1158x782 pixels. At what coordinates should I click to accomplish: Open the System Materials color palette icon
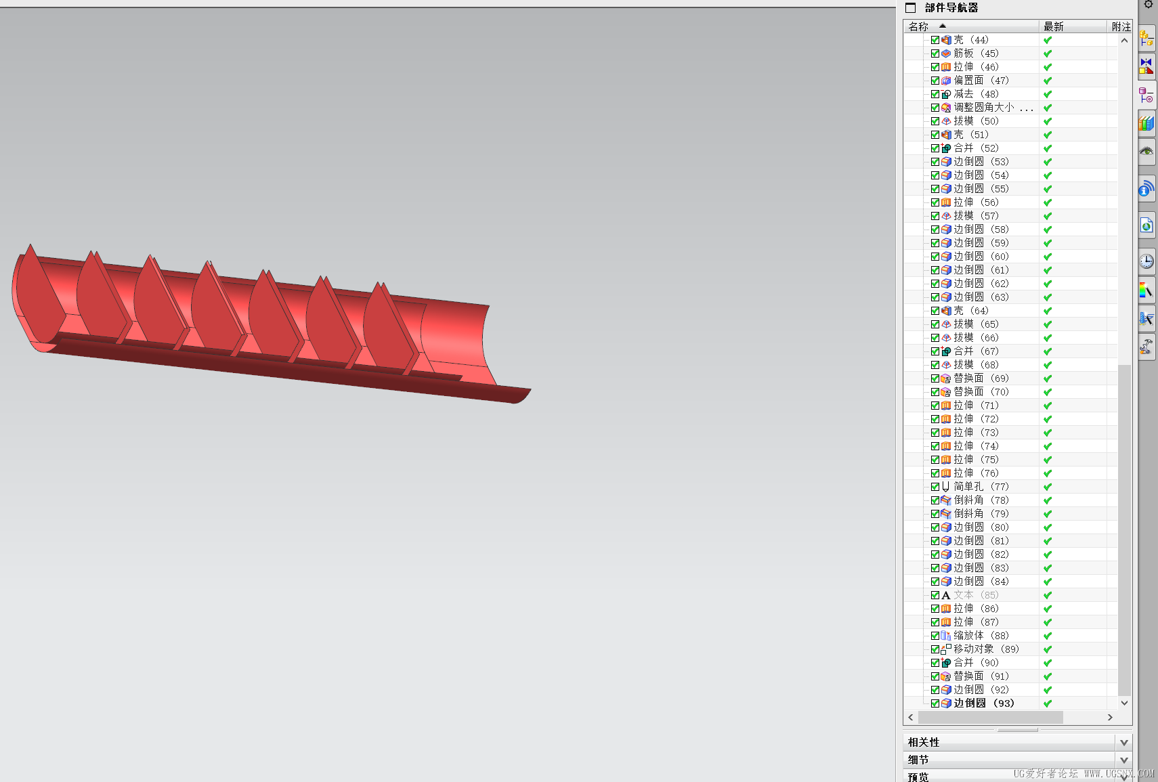coord(1146,290)
